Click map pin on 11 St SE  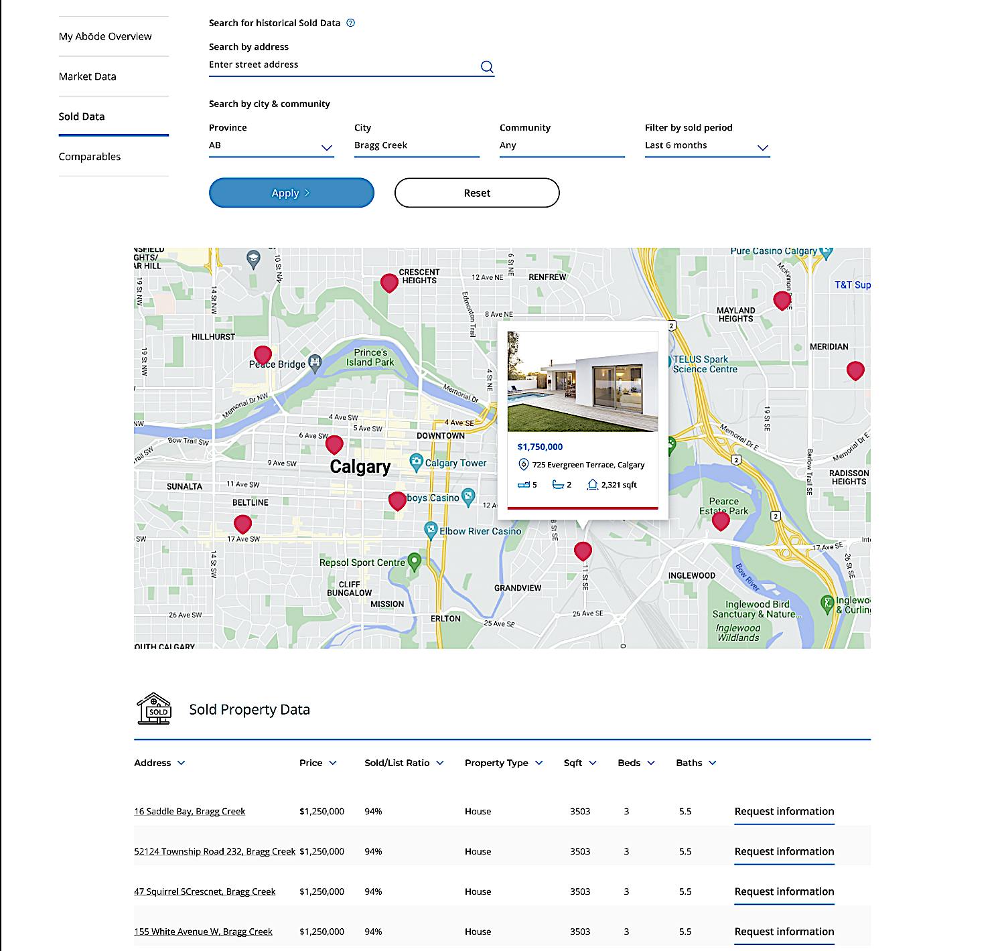[583, 551]
